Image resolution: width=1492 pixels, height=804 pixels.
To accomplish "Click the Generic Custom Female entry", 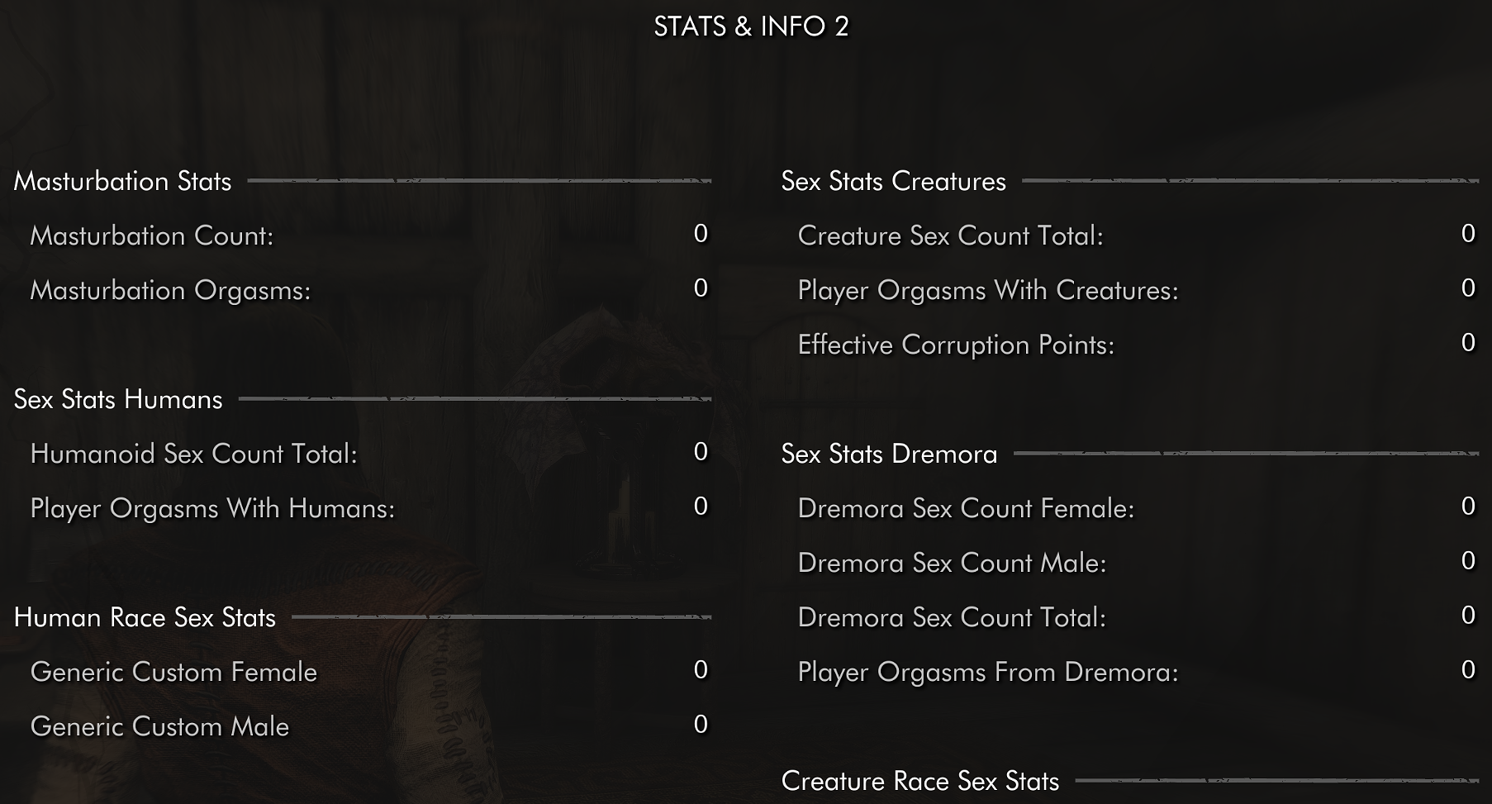I will tap(368, 672).
